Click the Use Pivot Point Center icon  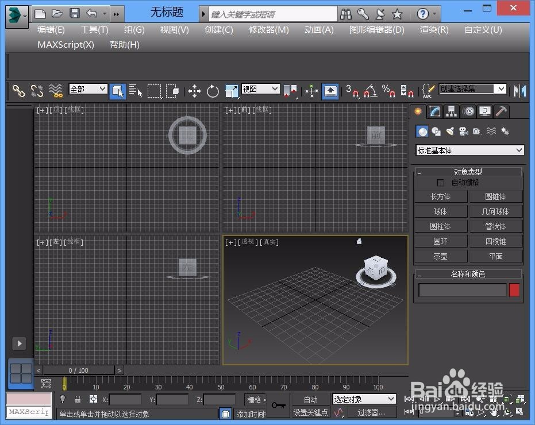290,91
